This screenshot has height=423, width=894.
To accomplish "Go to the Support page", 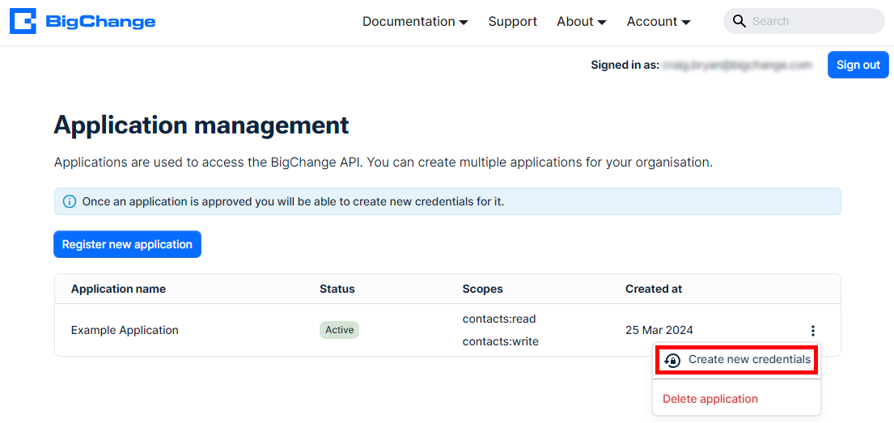I will pyautogui.click(x=513, y=22).
